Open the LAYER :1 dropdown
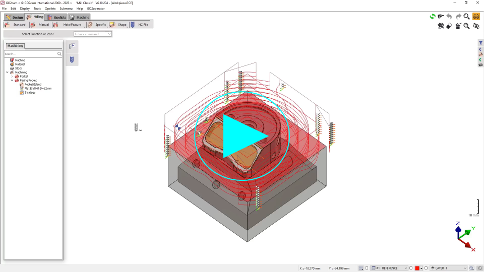 pyautogui.click(x=465, y=268)
